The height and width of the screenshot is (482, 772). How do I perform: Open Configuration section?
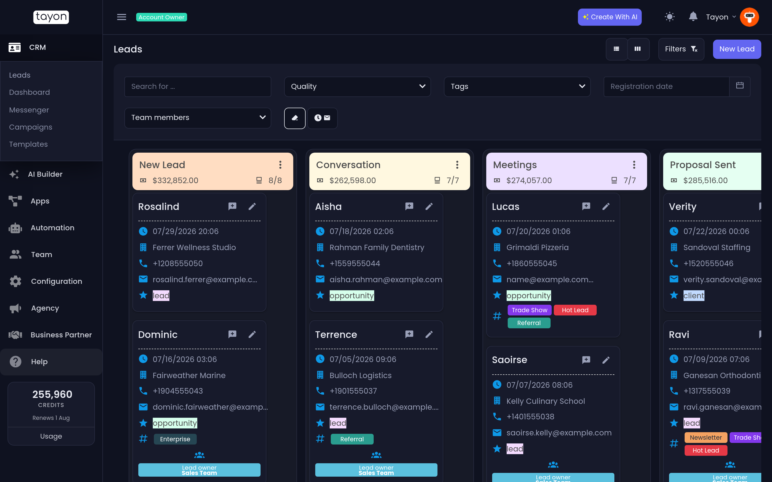point(51,281)
